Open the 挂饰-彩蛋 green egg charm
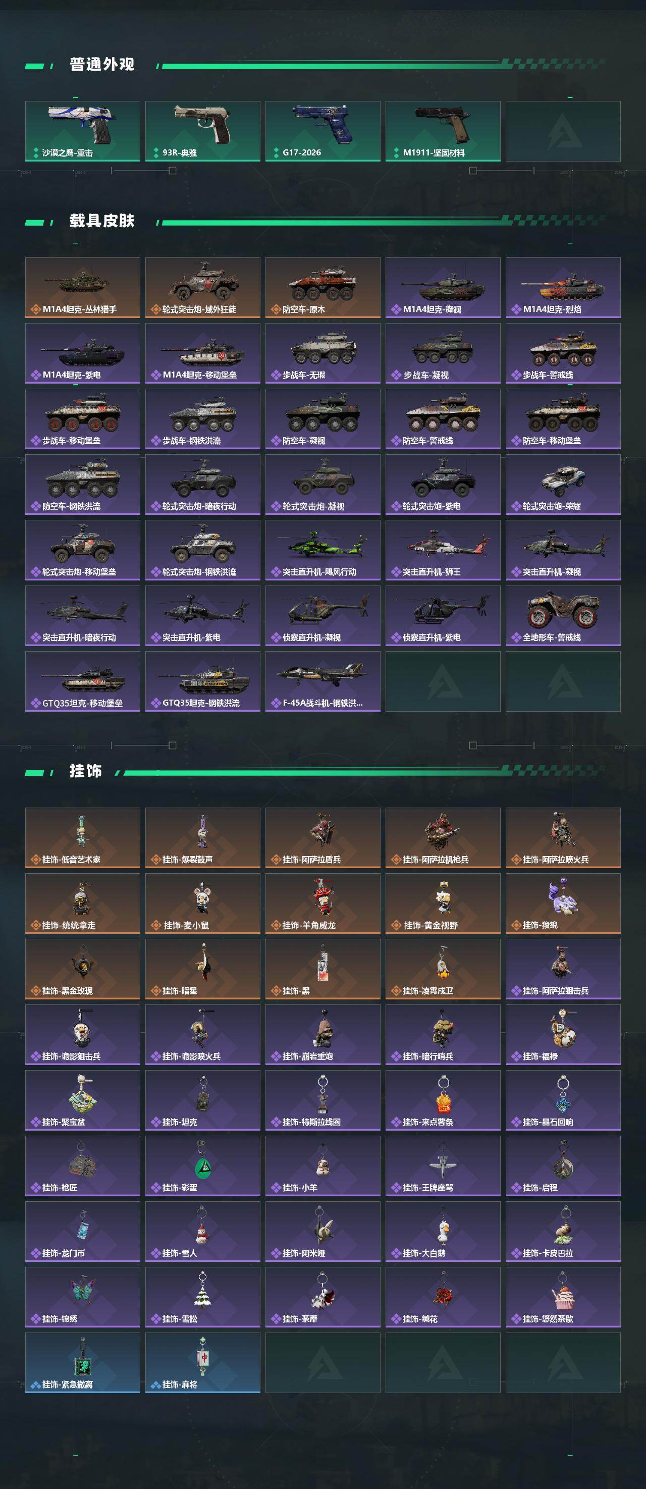The height and width of the screenshot is (1489, 646). tap(203, 1166)
